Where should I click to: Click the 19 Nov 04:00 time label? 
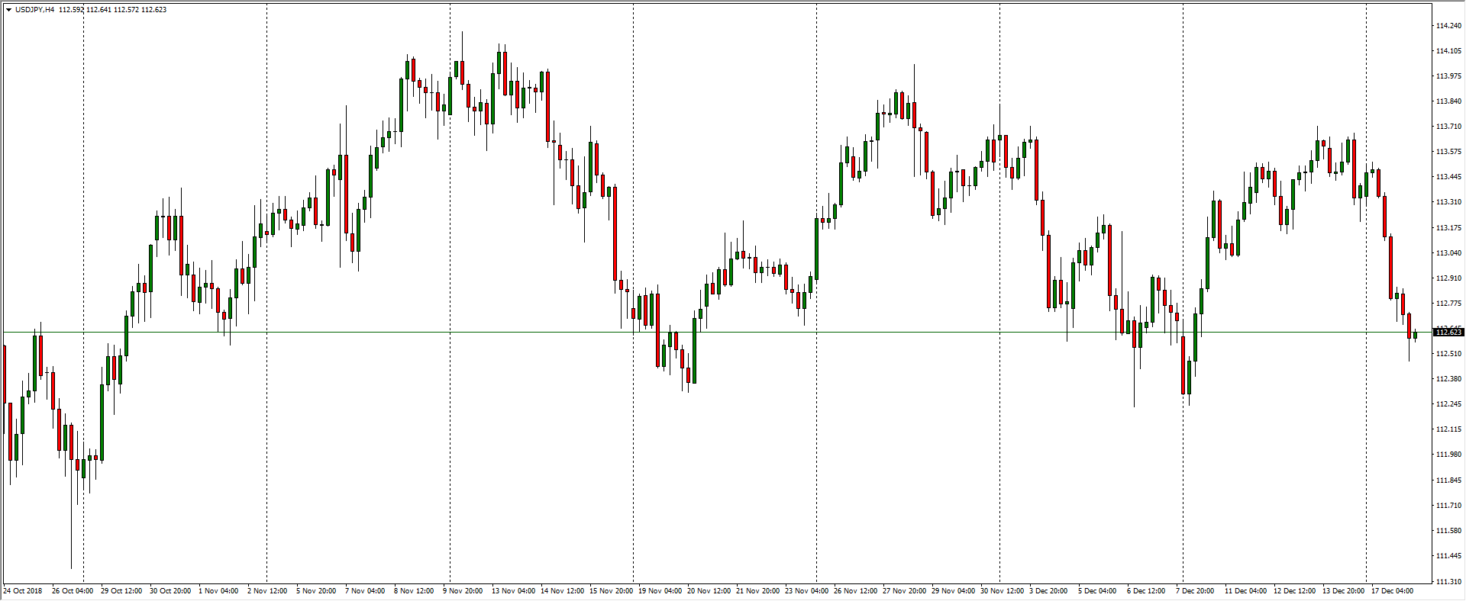pyautogui.click(x=660, y=591)
